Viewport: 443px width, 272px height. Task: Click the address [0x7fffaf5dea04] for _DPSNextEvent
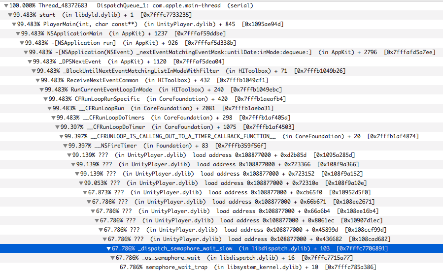click(x=199, y=61)
